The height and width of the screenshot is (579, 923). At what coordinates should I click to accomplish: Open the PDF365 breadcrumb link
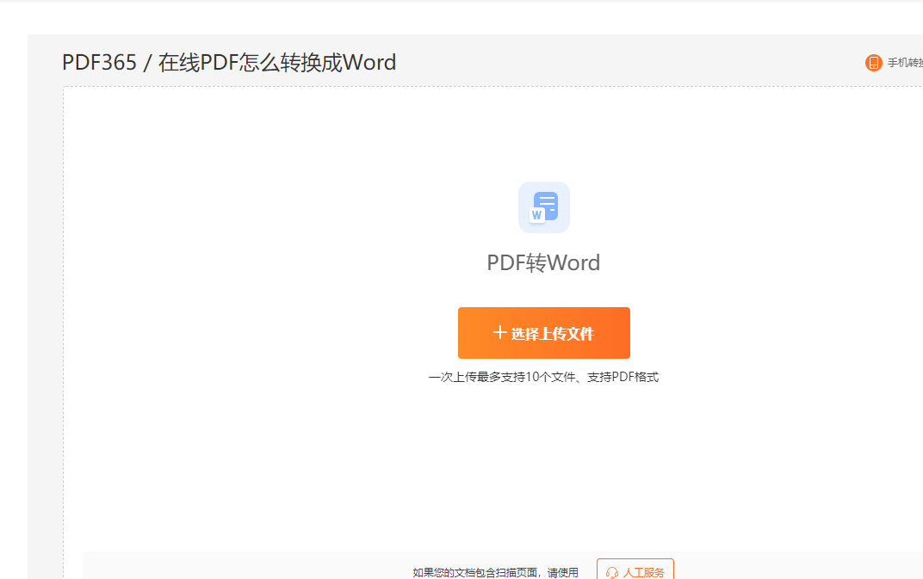pyautogui.click(x=99, y=62)
